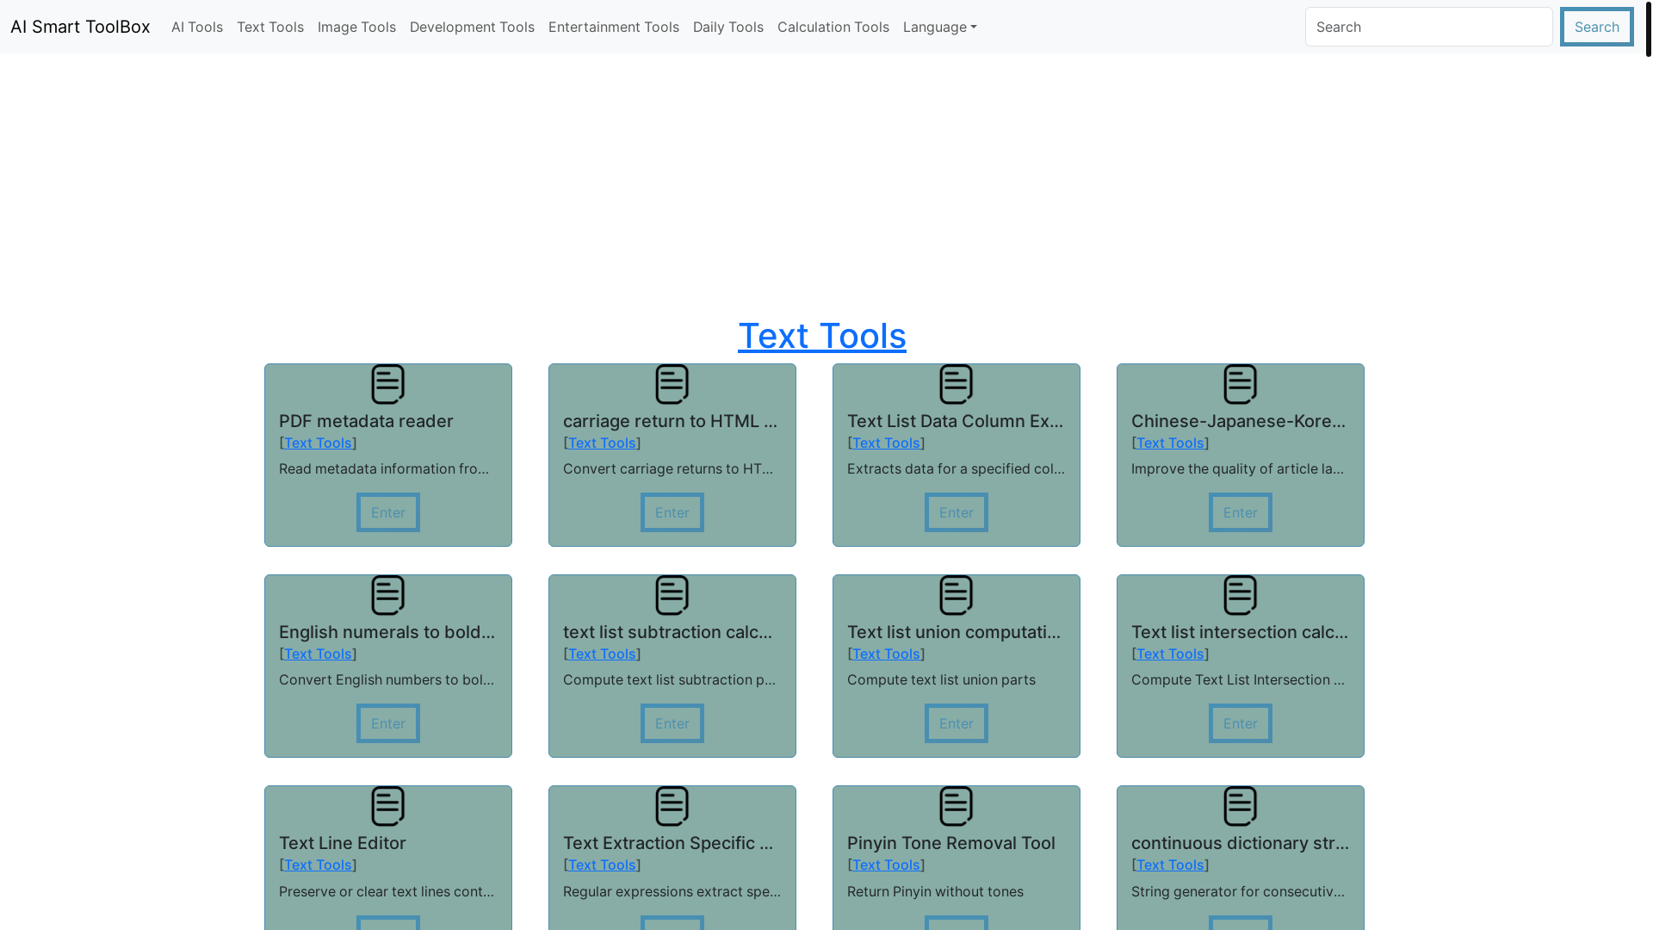This screenshot has width=1653, height=930.
Task: Focus the Search input field
Action: coord(1429,27)
